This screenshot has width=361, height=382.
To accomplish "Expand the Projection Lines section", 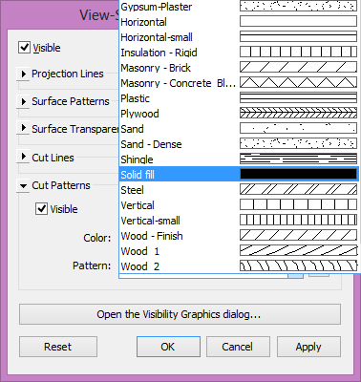I will click(x=23, y=74).
